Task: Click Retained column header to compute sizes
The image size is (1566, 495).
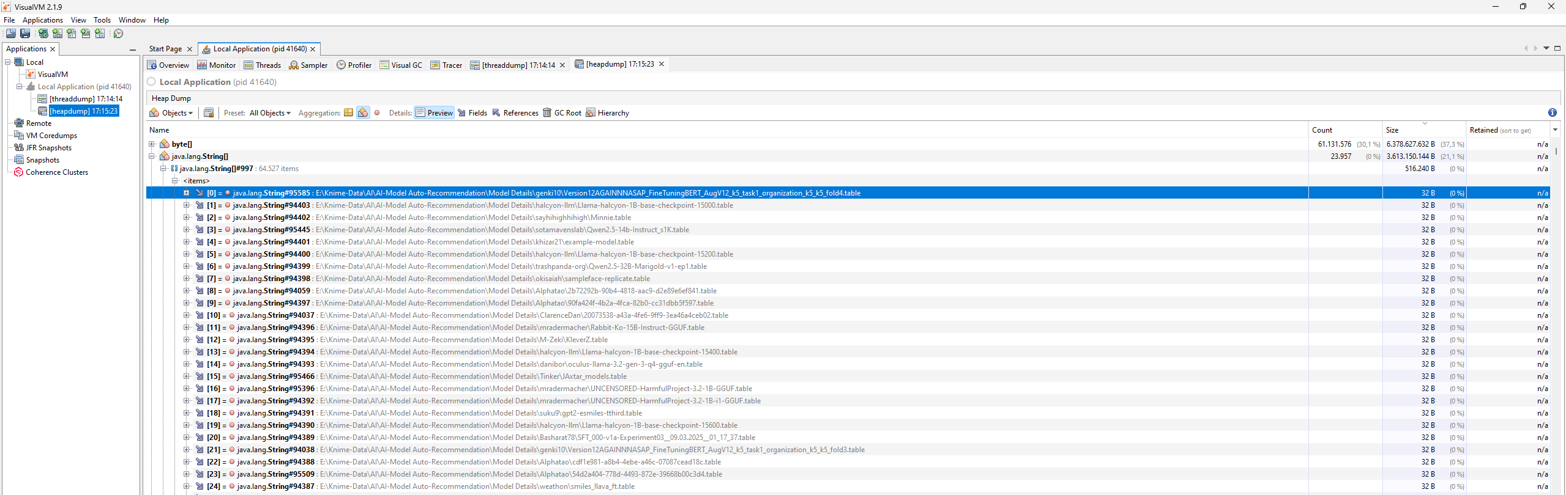Action: tap(1508, 130)
